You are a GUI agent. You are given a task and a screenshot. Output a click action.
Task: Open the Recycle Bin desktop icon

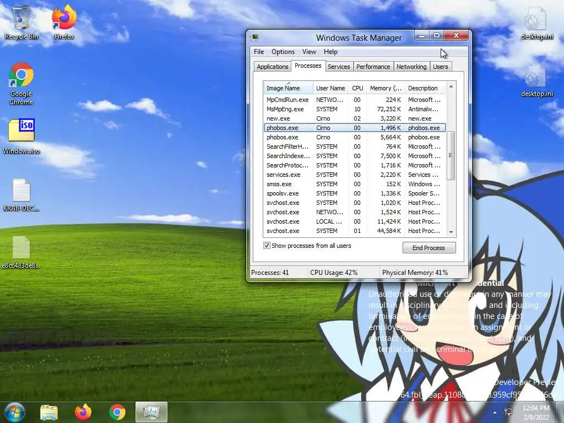pos(21,22)
